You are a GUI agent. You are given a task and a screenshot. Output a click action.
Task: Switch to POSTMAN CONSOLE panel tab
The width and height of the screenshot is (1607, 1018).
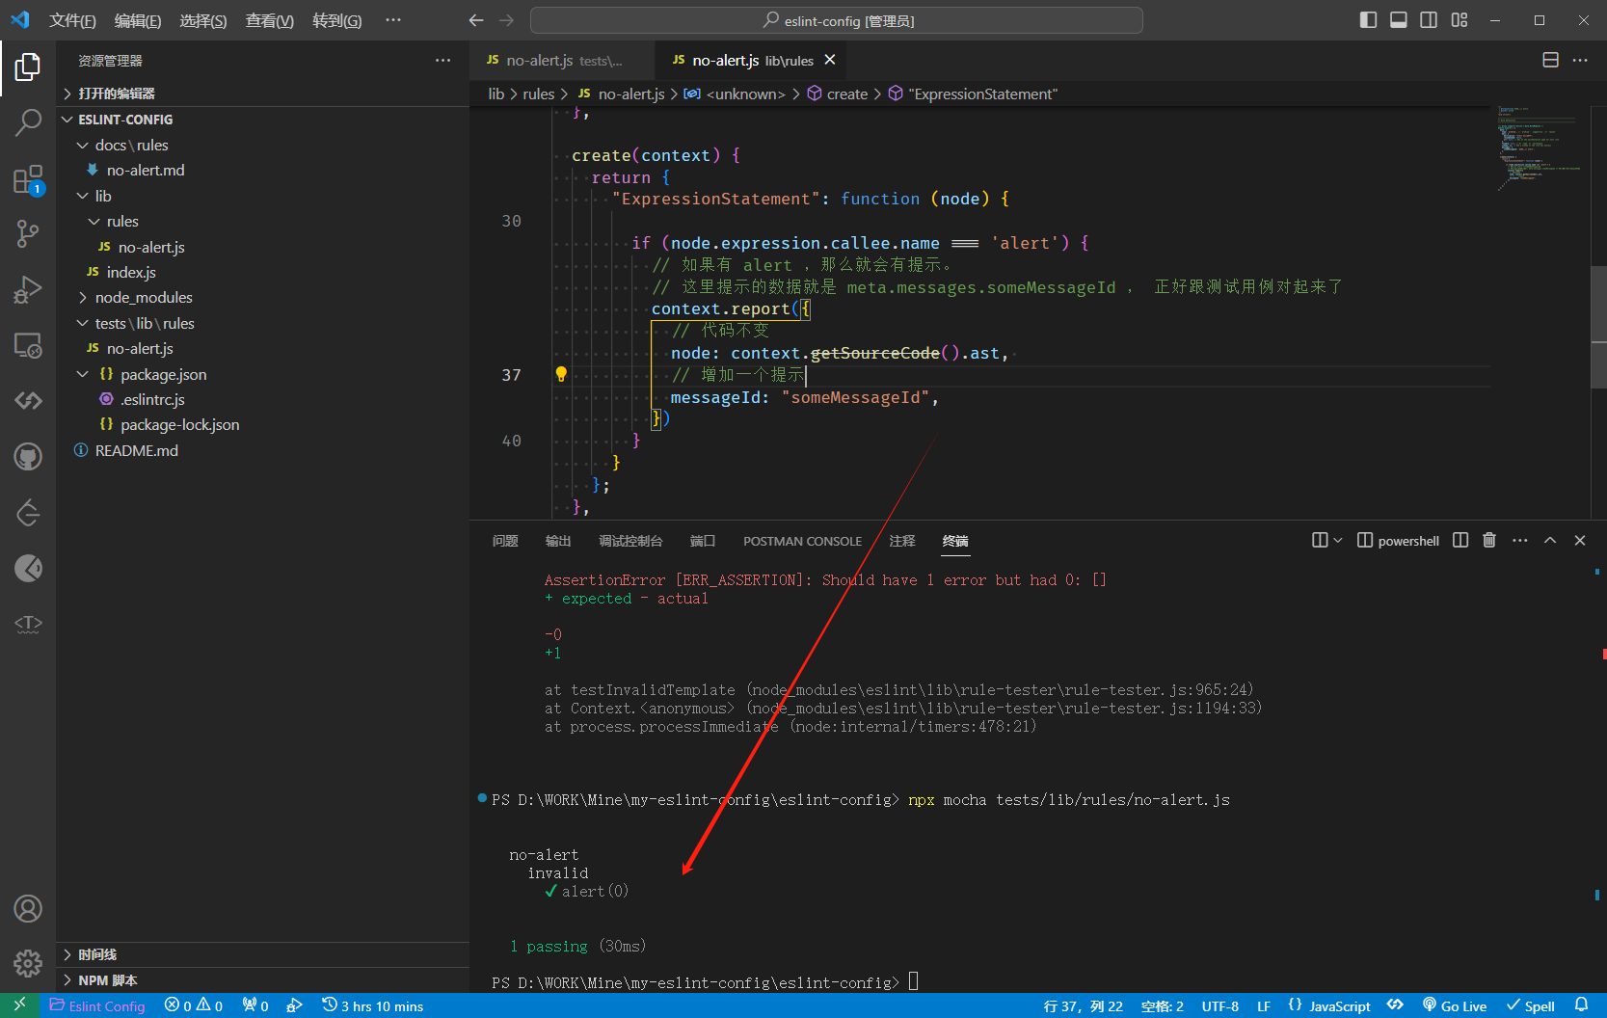click(802, 541)
